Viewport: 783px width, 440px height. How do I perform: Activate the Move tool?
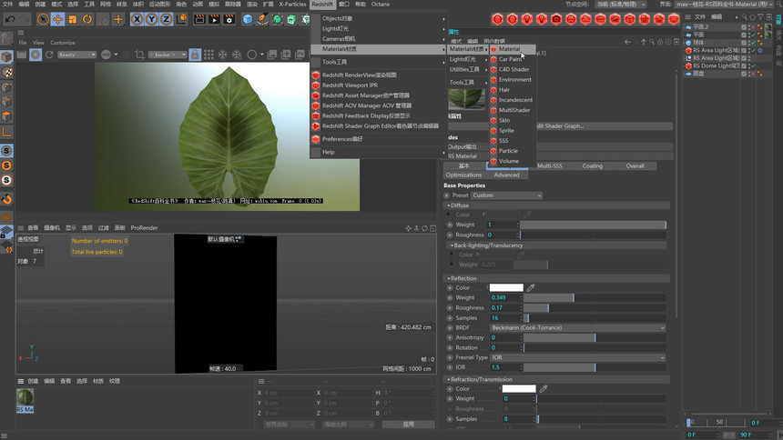(x=58, y=19)
